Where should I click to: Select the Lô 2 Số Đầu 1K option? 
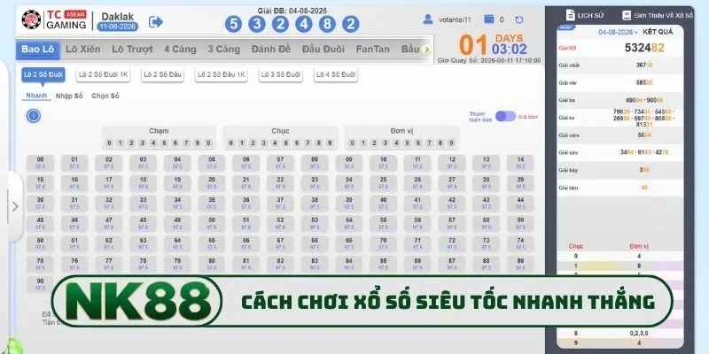222,75
